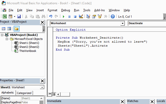Image resolution: width=166 pixels, height=104 pixels.
Task: Toggle Design Mode with the ruler icon
Action: [81, 16]
